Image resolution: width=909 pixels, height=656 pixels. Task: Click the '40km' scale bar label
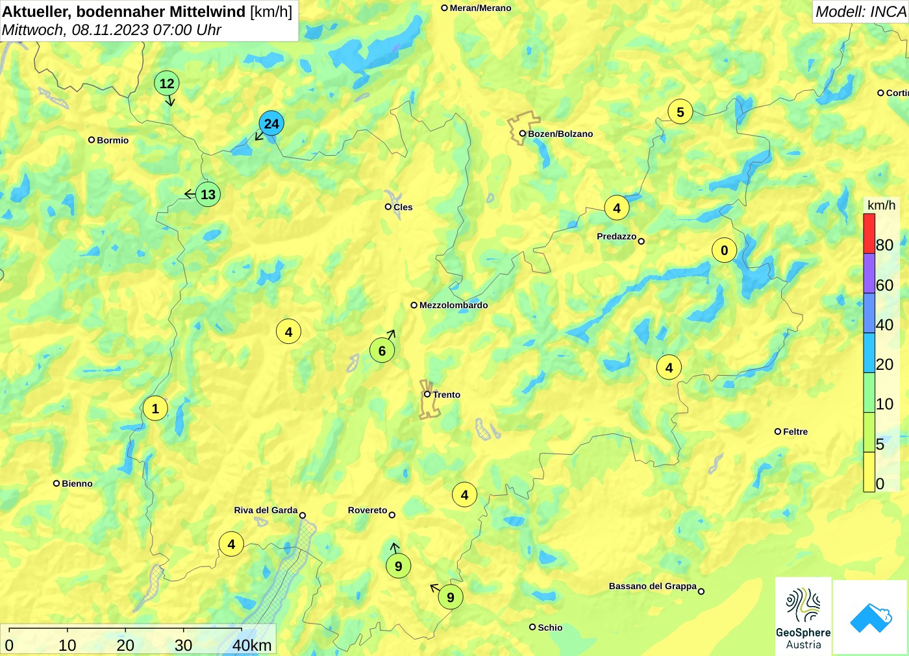click(252, 645)
